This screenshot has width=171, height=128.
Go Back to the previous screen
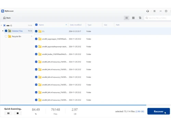(x=7, y=18)
